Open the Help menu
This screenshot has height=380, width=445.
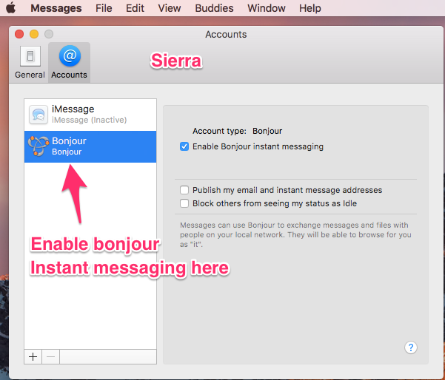tap(310, 8)
